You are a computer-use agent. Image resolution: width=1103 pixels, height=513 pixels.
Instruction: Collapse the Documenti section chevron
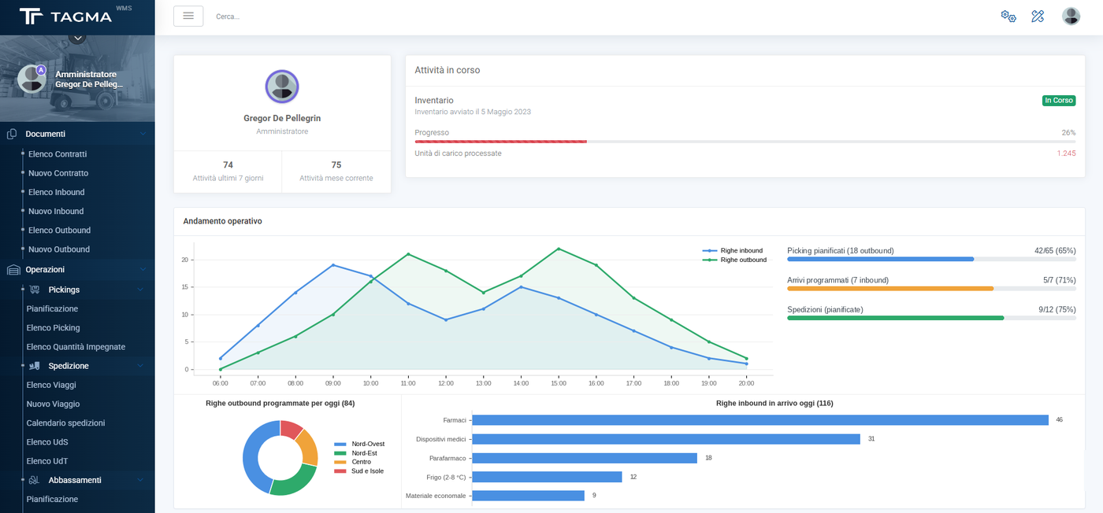point(143,135)
